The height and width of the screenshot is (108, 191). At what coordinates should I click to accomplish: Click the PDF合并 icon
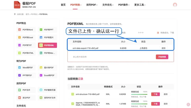coord(19,90)
